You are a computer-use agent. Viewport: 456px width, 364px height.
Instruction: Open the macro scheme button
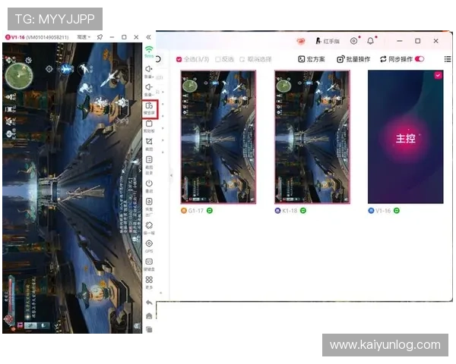[312, 59]
